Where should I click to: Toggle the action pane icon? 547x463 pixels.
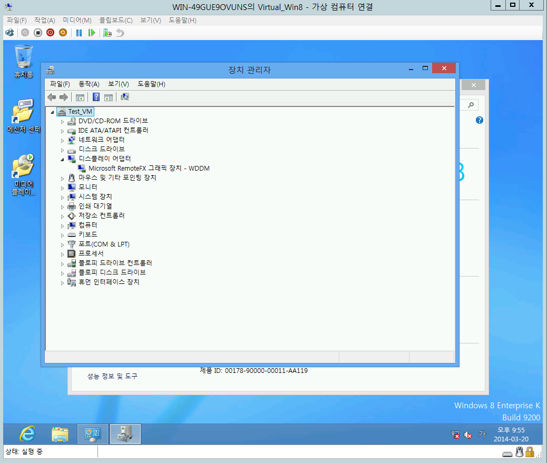point(109,97)
